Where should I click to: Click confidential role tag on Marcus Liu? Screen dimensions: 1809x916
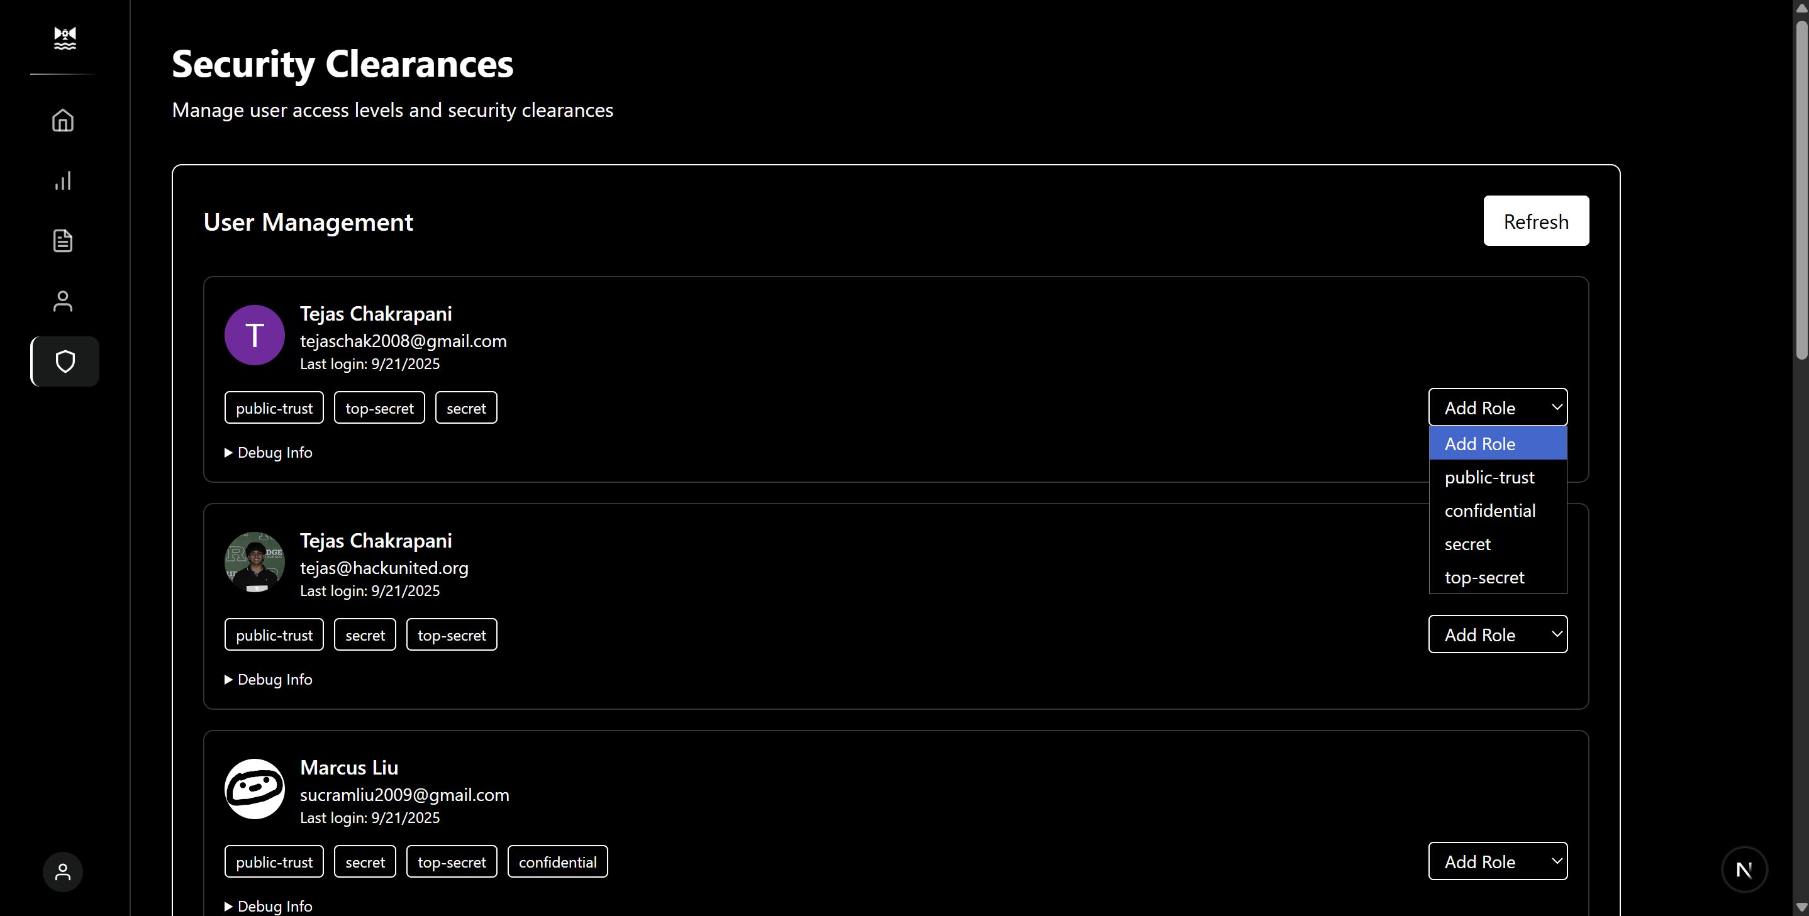(x=557, y=862)
